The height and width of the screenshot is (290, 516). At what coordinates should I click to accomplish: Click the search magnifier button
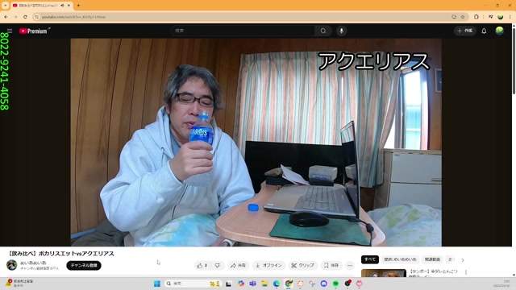pos(323,31)
